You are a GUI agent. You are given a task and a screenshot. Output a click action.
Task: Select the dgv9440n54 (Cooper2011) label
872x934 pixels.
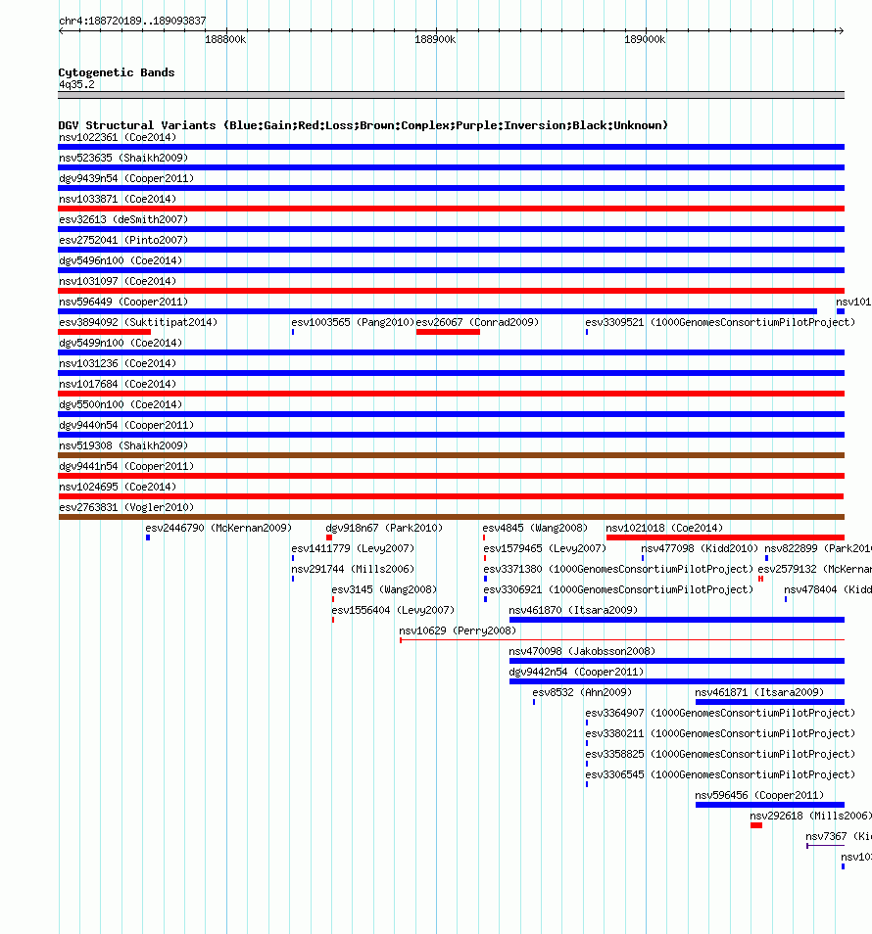click(126, 425)
